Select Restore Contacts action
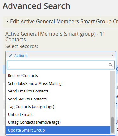This screenshot has height=136, width=118. click(x=58, y=76)
